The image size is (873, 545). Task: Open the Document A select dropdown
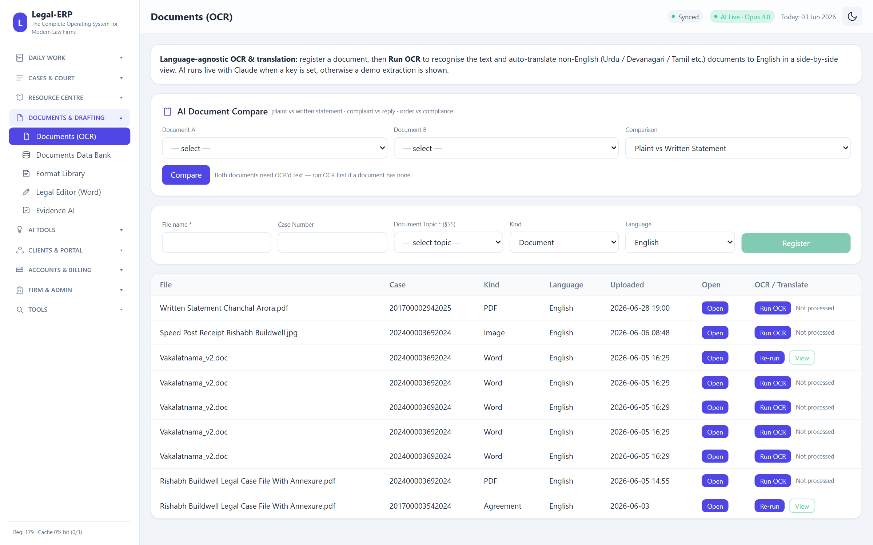click(274, 148)
